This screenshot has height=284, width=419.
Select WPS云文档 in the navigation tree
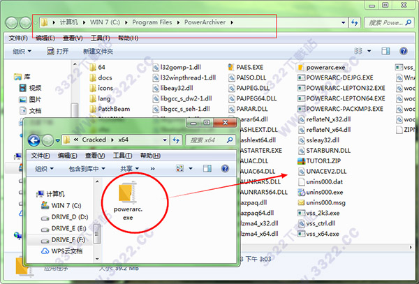tap(61, 251)
